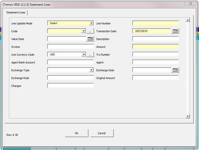Click the Line Update Mode label

(x=22, y=23)
